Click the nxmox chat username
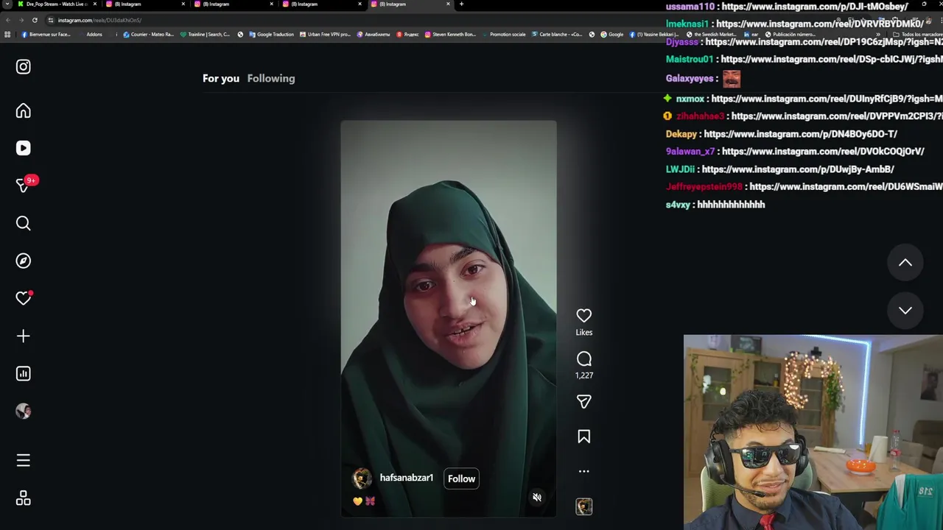 (x=690, y=99)
